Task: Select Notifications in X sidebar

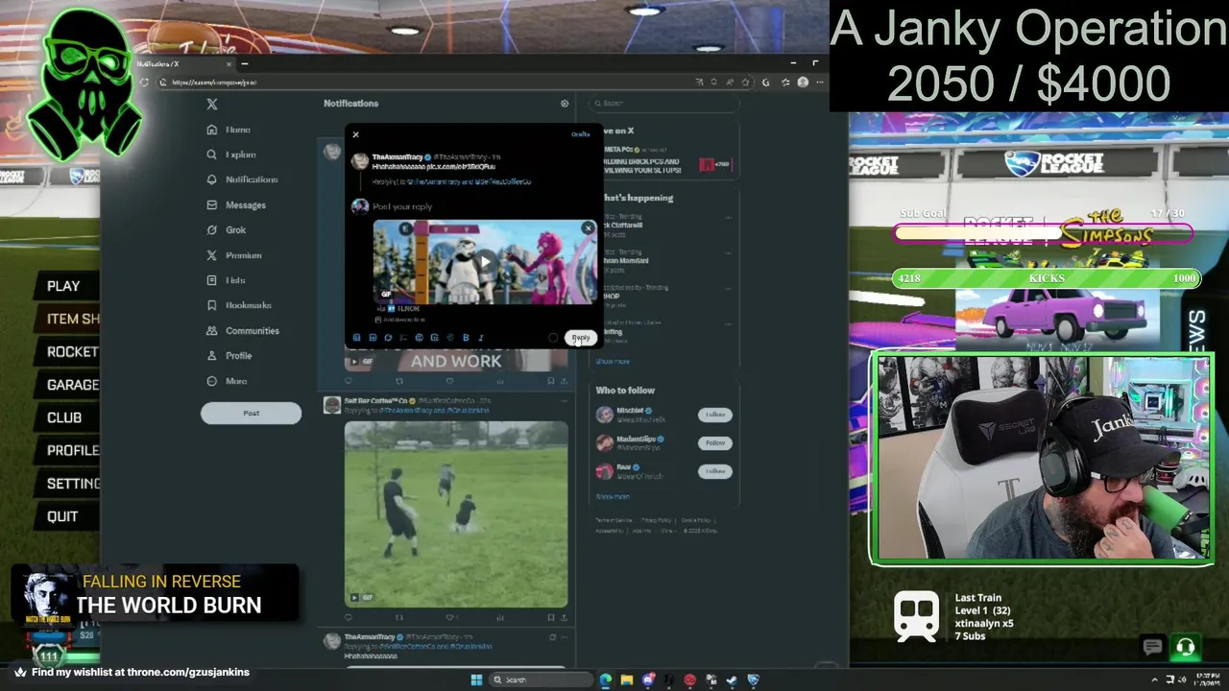Action: [242, 179]
